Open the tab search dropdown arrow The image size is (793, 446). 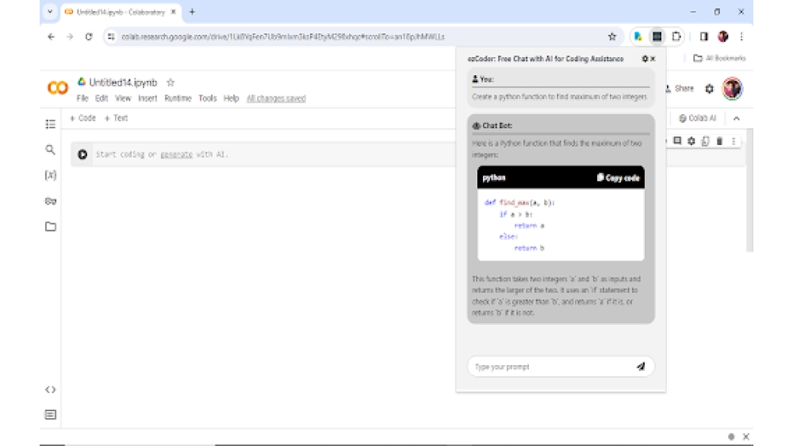tap(50, 12)
